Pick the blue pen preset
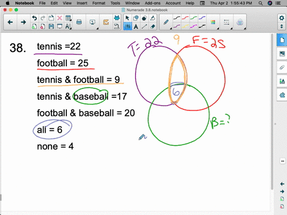 pyautogui.click(x=202, y=18)
